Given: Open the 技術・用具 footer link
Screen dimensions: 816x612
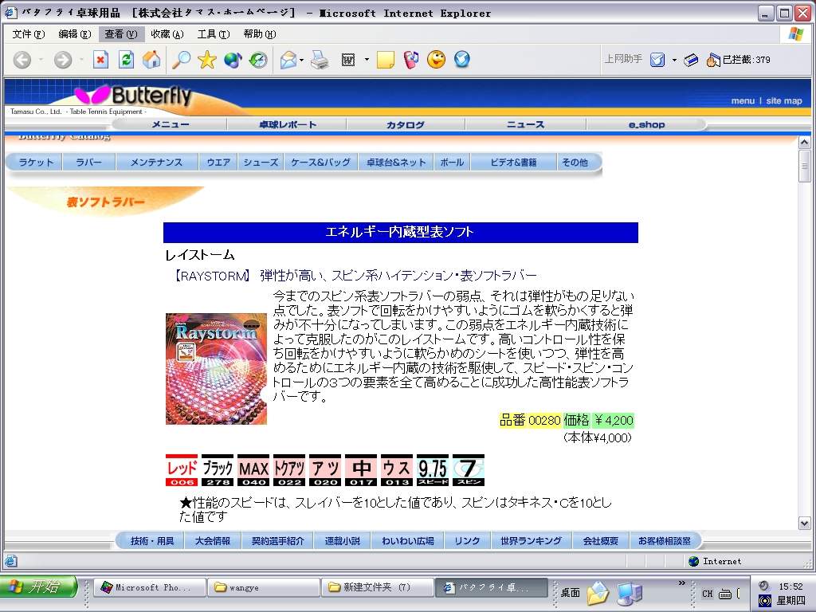Looking at the screenshot, I should (152, 541).
